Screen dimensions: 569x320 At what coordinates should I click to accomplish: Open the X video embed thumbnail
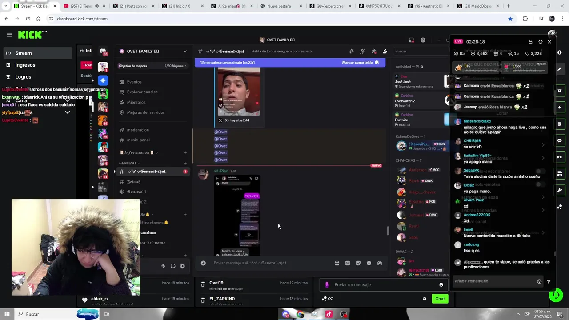(x=239, y=92)
